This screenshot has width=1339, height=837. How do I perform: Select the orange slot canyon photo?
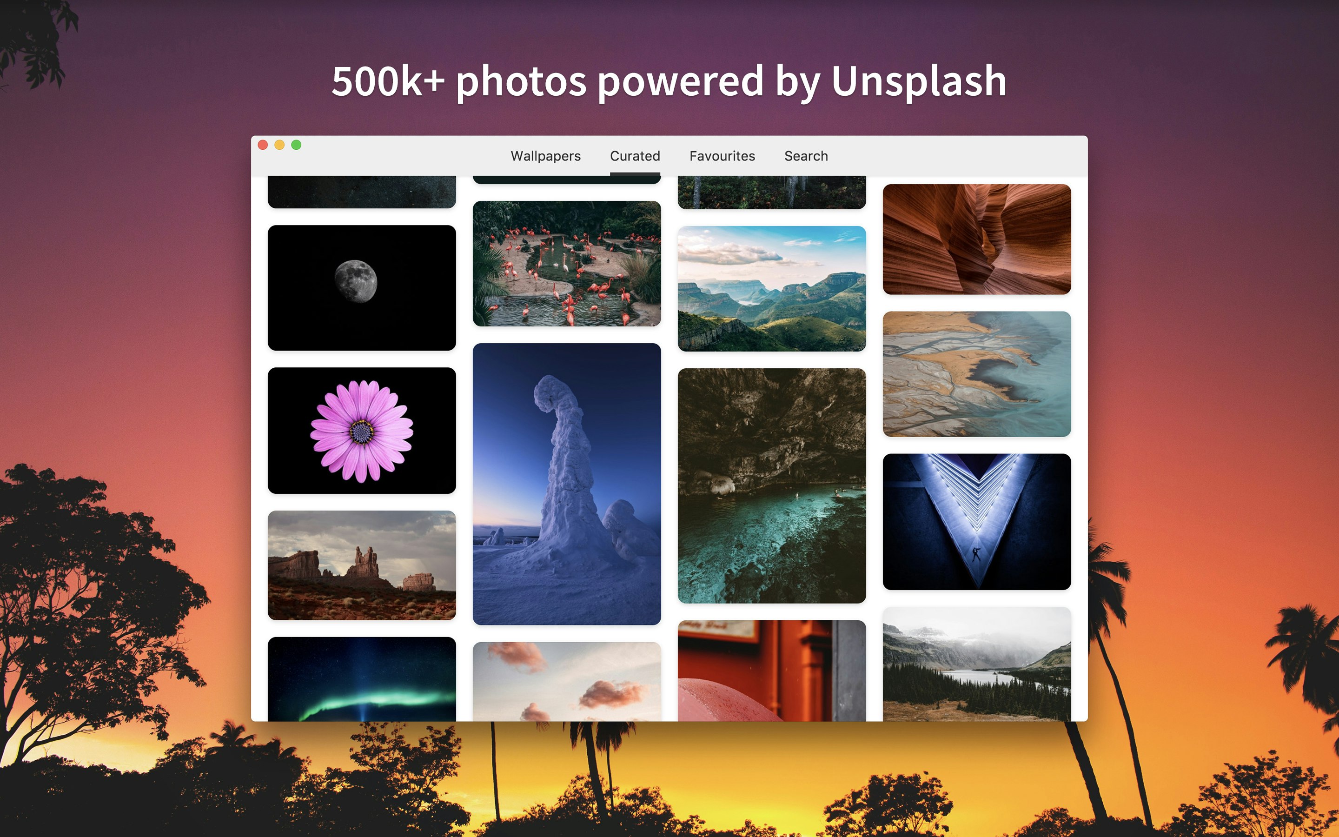976,239
